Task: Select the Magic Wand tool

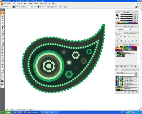Action: [2, 21]
